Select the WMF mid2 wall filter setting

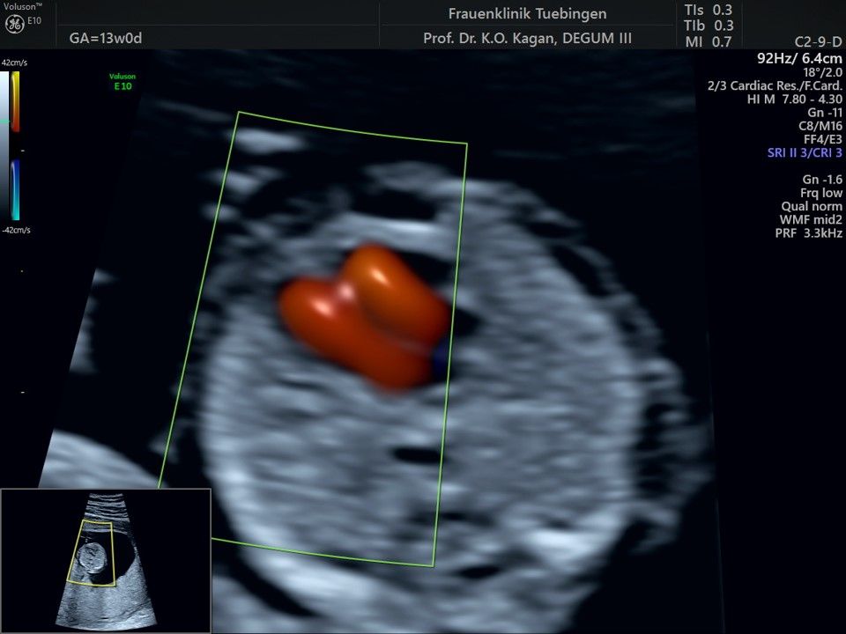811,219
